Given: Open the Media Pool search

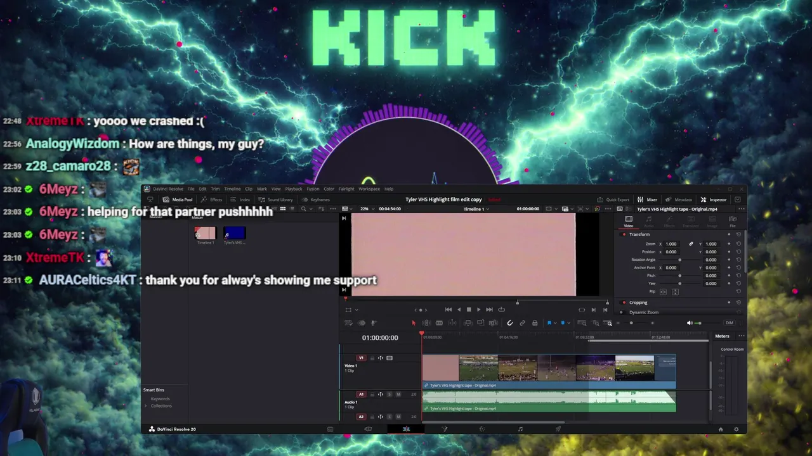Looking at the screenshot, I should click(x=303, y=209).
